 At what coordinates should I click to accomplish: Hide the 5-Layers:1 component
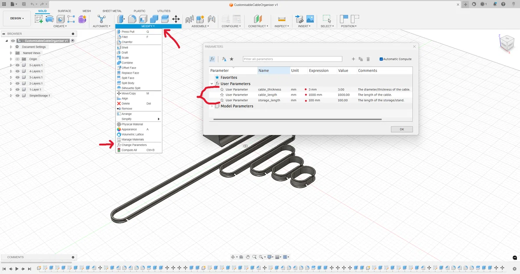pyautogui.click(x=18, y=65)
